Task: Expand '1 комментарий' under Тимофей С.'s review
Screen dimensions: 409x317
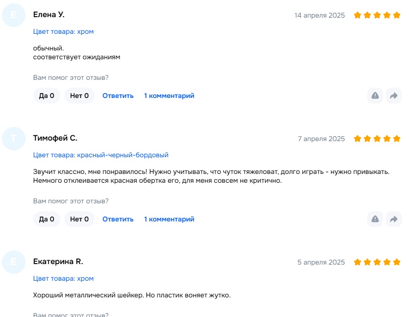Action: [169, 219]
